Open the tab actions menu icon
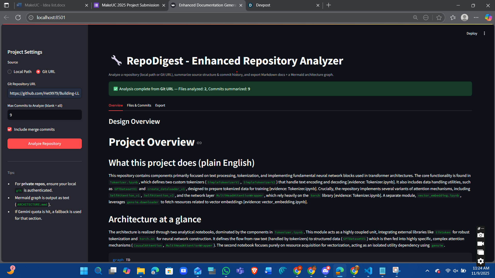Screen dimensions: 495x278 [x=6, y=5]
